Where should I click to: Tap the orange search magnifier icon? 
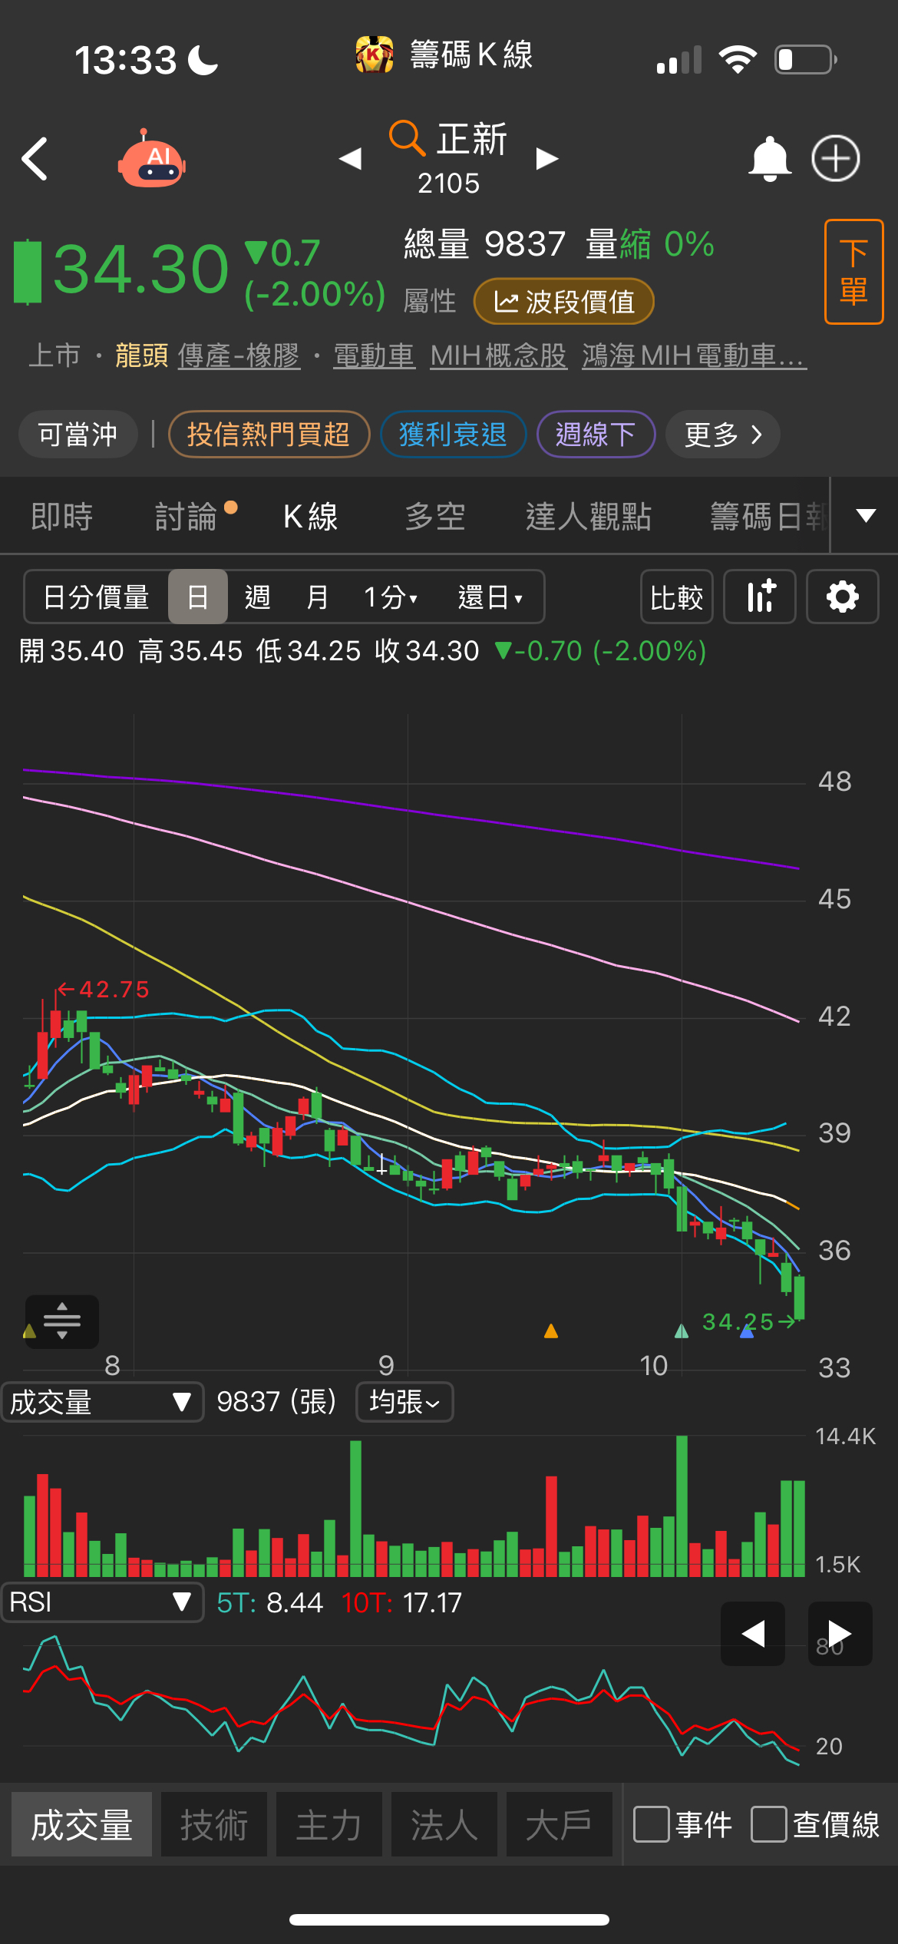[x=406, y=138]
